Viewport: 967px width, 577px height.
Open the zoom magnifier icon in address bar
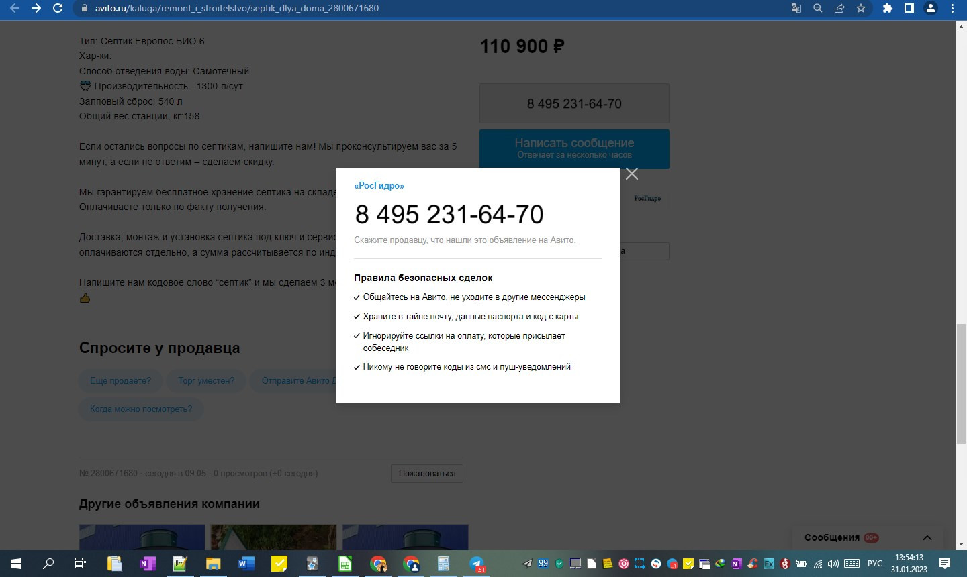[x=818, y=8]
